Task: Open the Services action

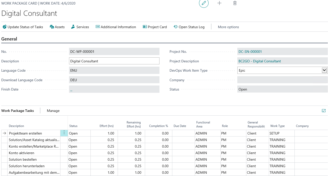Action: click(x=80, y=27)
